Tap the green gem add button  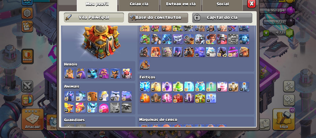[x=266, y=33]
